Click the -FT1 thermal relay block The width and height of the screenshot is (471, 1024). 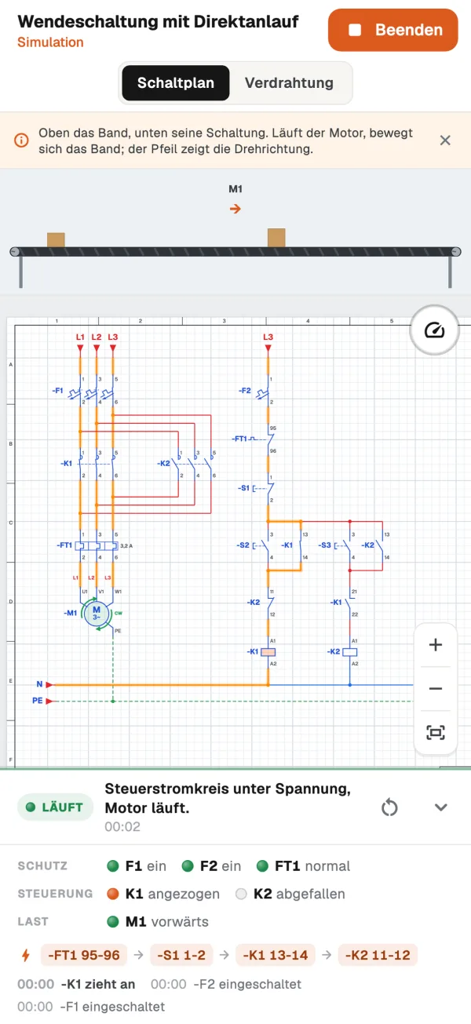pyautogui.click(x=97, y=545)
